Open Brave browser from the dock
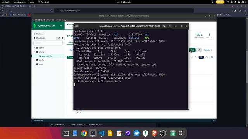 point(154,133)
